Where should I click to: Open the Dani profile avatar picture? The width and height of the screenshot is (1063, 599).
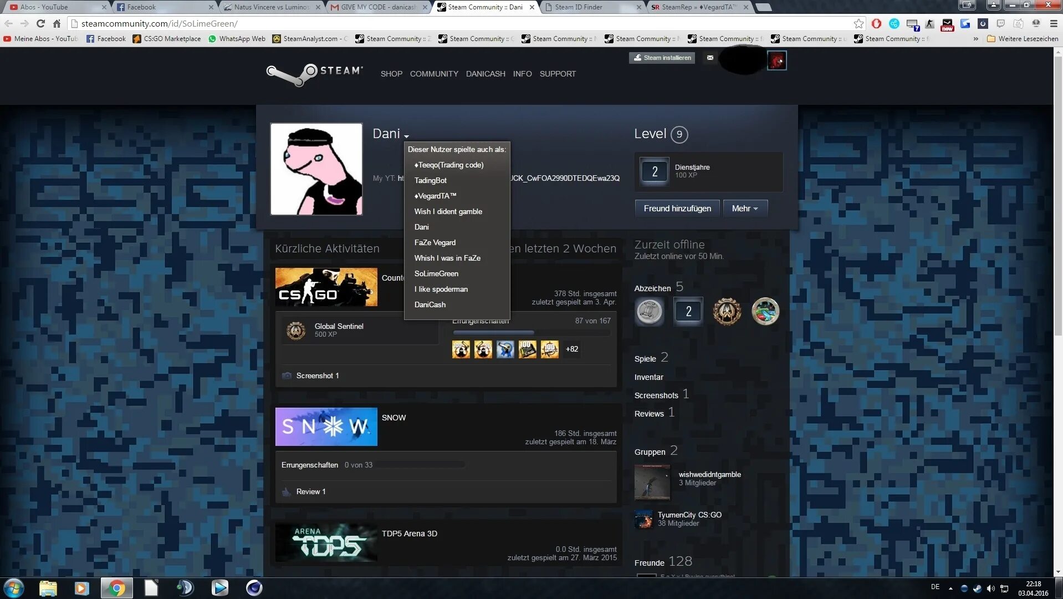(x=316, y=169)
